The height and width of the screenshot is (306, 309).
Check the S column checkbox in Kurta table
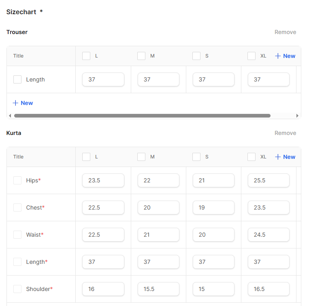pos(196,157)
